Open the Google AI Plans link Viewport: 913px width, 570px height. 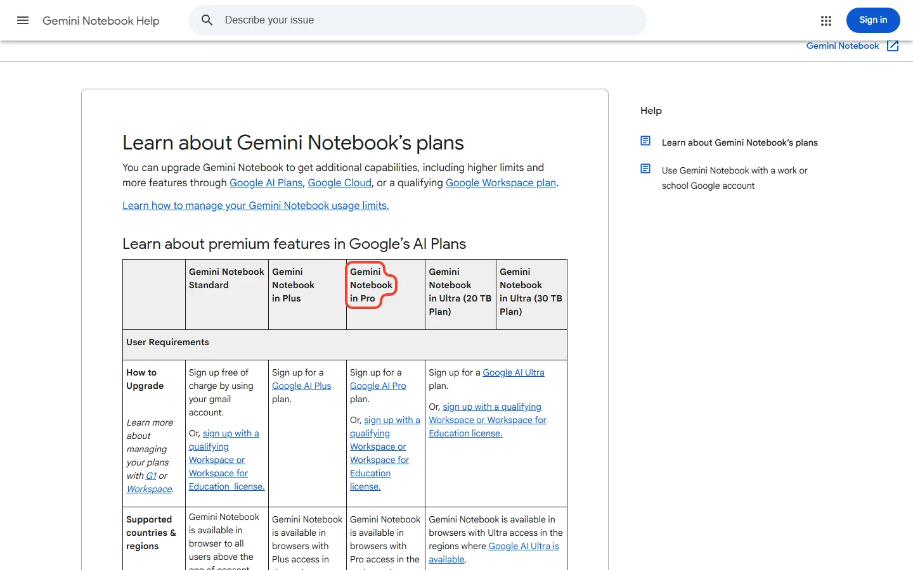(266, 182)
